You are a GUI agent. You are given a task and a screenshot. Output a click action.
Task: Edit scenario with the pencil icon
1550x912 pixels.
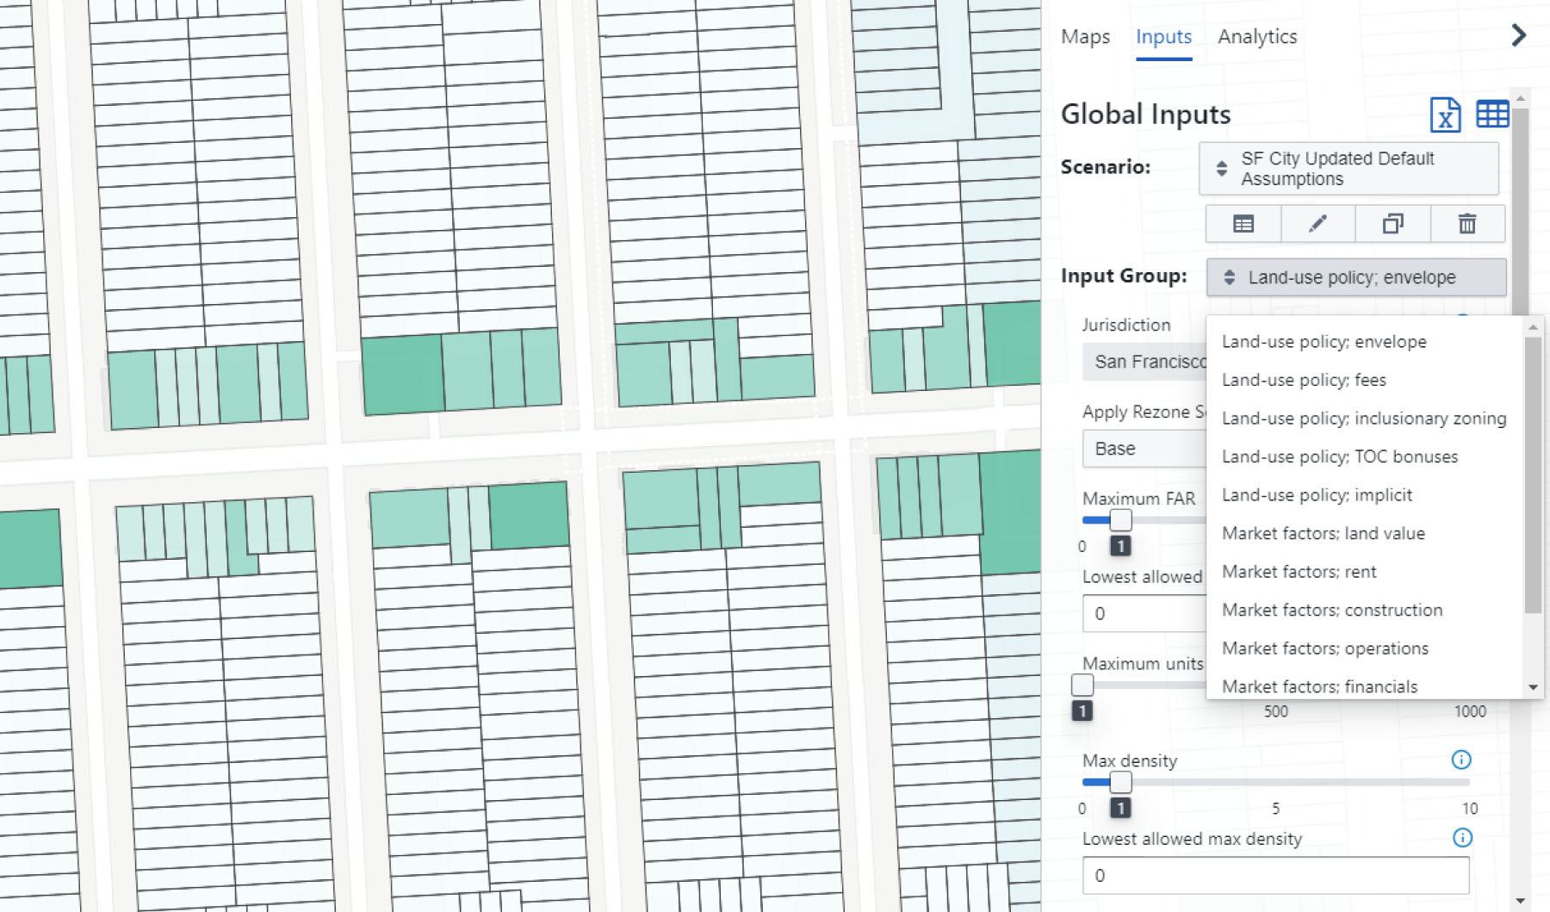(1317, 224)
